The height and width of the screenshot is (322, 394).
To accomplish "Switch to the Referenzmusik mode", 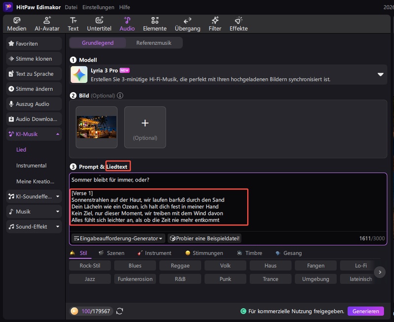I will [154, 43].
